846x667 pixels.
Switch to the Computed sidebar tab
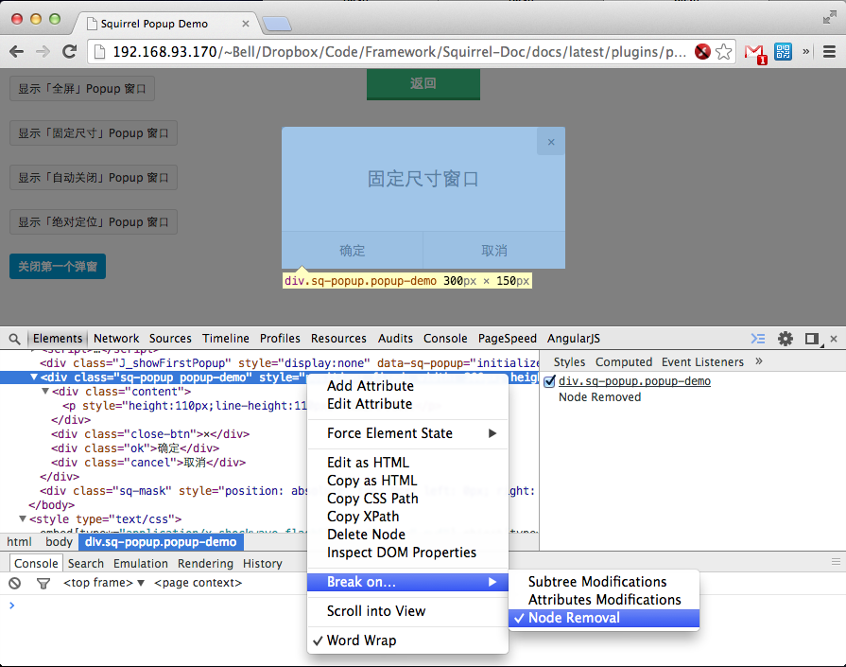click(x=624, y=361)
